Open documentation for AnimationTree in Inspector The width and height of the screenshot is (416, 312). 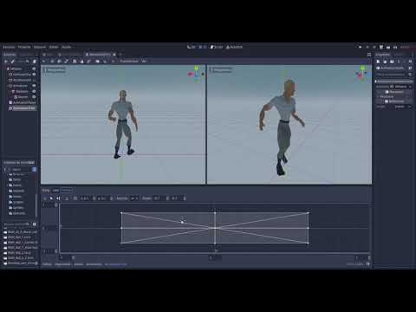coord(410,68)
